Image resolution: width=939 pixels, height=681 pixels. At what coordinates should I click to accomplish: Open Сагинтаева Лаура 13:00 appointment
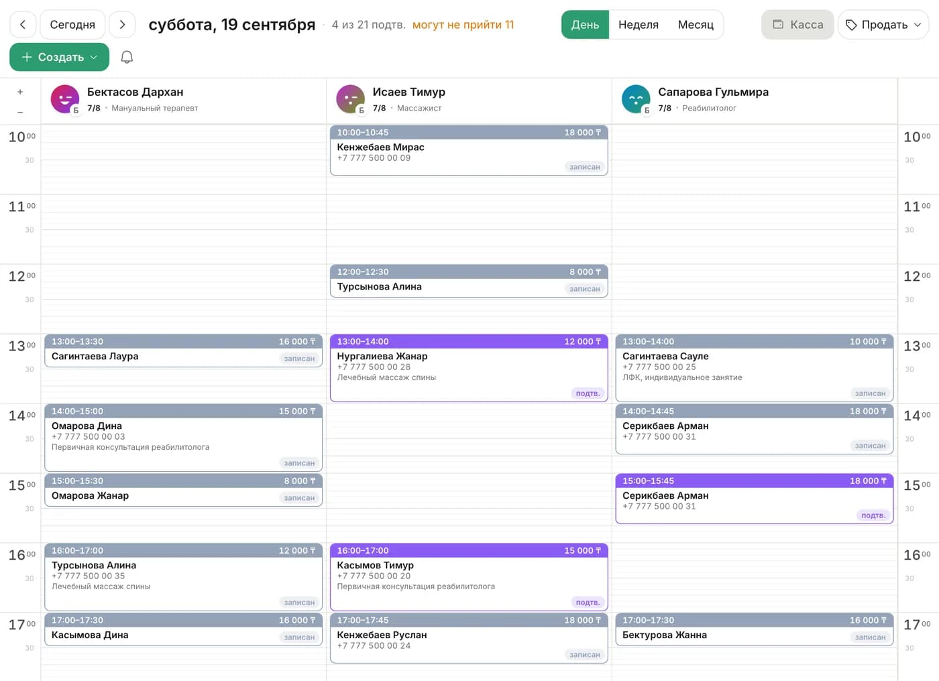[183, 351]
